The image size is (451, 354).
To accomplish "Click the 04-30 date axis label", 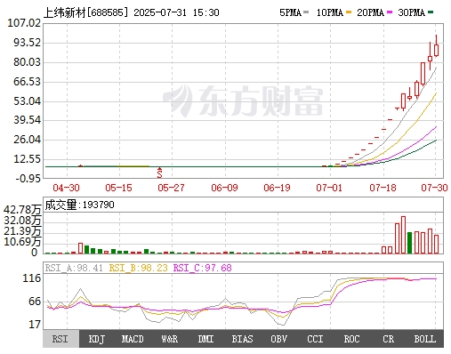I will click(66, 188).
